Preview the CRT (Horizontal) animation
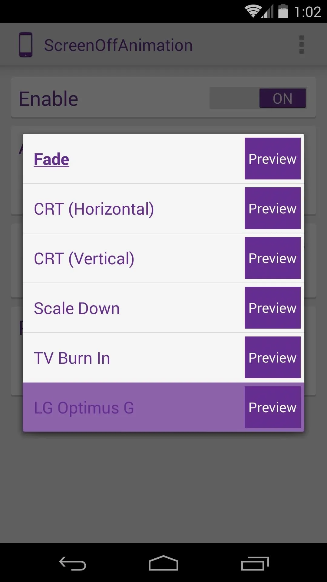 [272, 208]
